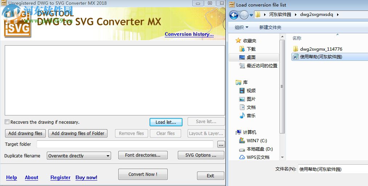This screenshot has width=368, height=186.
Task: Open Duplicate filename dropdown
Action: 79,156
